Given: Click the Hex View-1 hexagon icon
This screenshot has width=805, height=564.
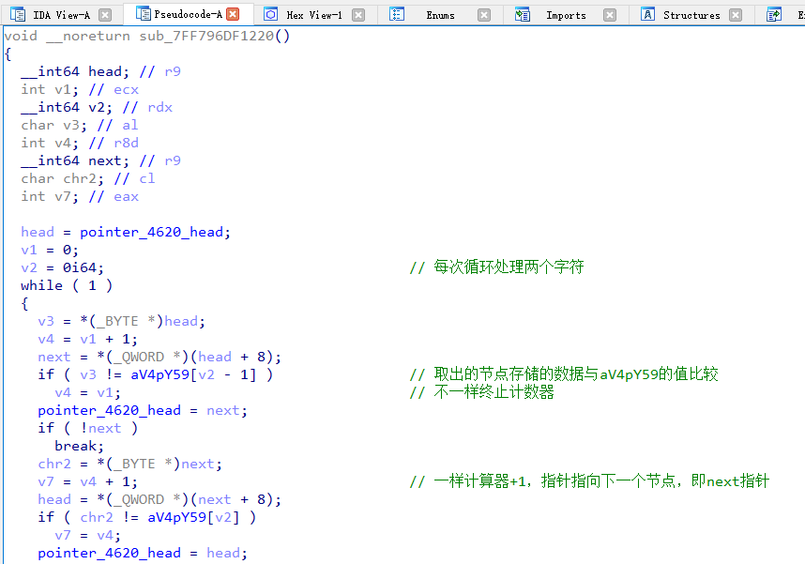Looking at the screenshot, I should (270, 15).
